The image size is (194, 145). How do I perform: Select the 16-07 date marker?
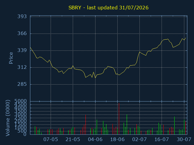162,140
